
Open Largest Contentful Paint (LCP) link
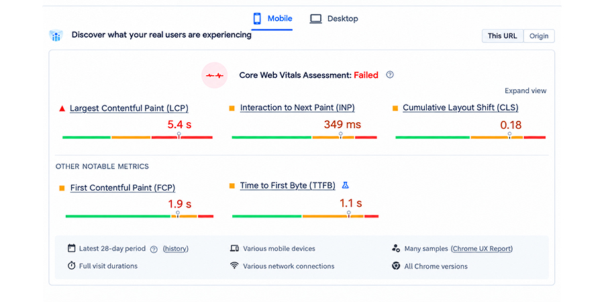point(129,108)
